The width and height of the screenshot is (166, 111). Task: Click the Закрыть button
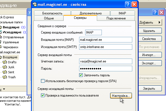(x=150, y=89)
